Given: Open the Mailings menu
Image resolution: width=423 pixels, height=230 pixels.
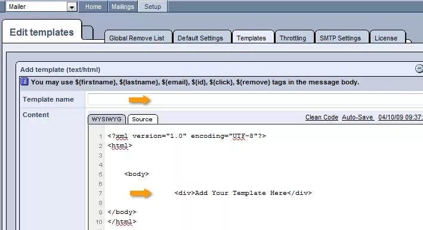Looking at the screenshot, I should 123,7.
